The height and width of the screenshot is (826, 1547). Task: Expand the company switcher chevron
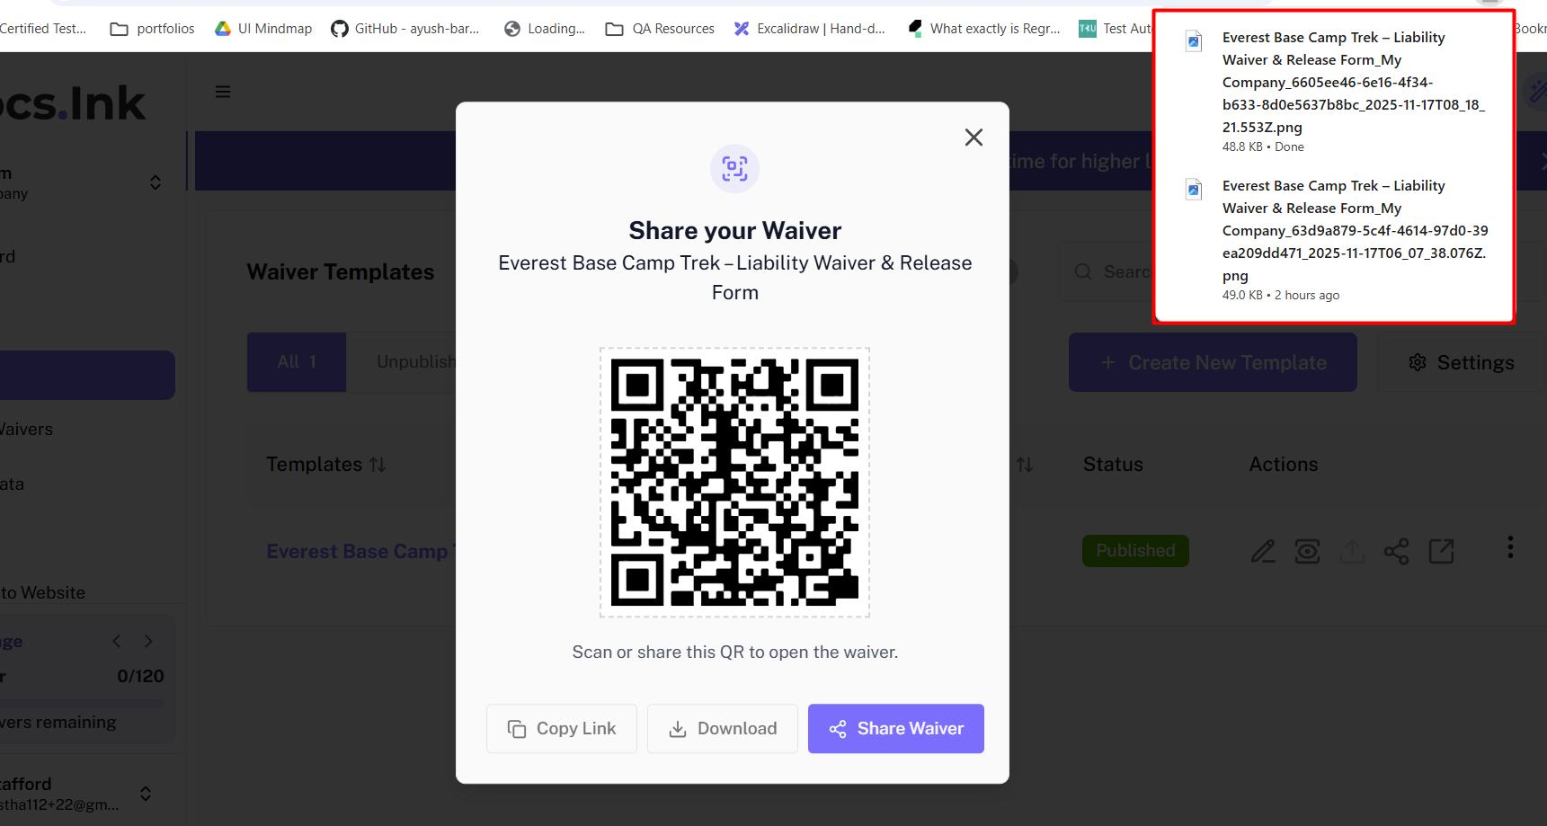point(156,182)
